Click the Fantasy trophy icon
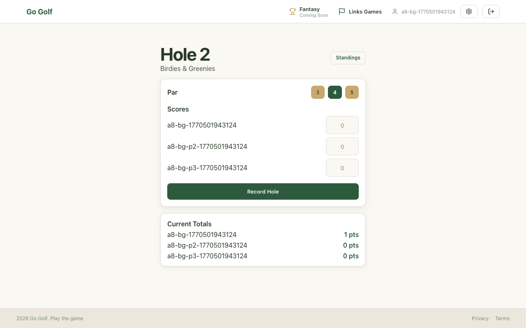The height and width of the screenshot is (328, 526). tap(293, 12)
